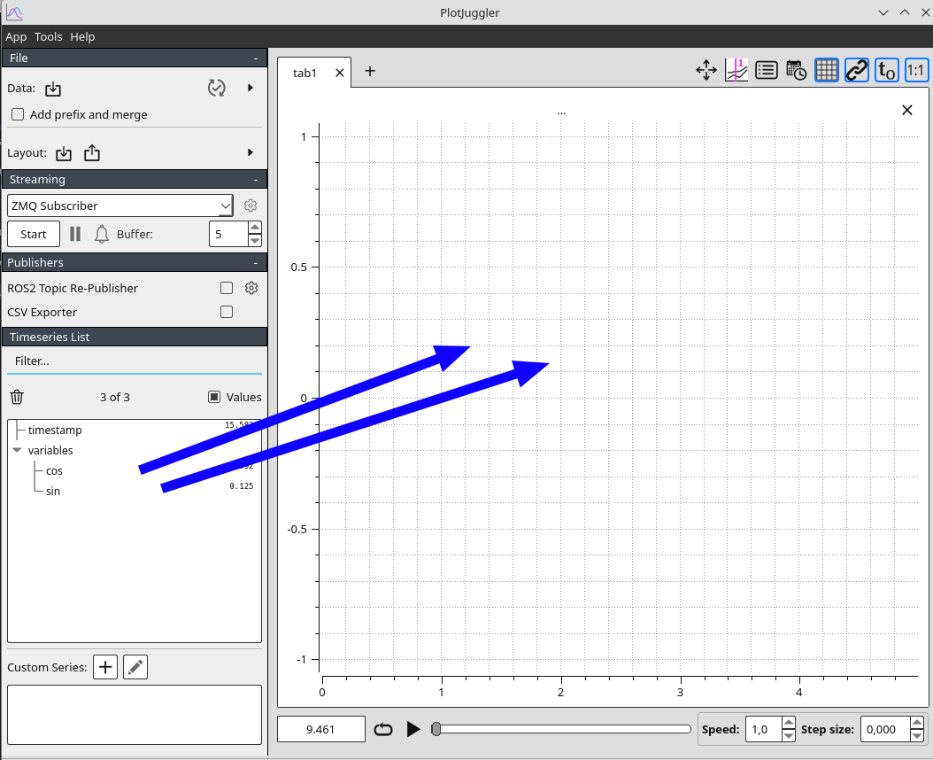Click the Speed value field

click(x=763, y=729)
